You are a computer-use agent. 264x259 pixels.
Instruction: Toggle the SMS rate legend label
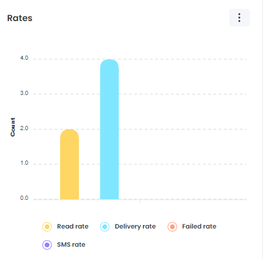71,244
